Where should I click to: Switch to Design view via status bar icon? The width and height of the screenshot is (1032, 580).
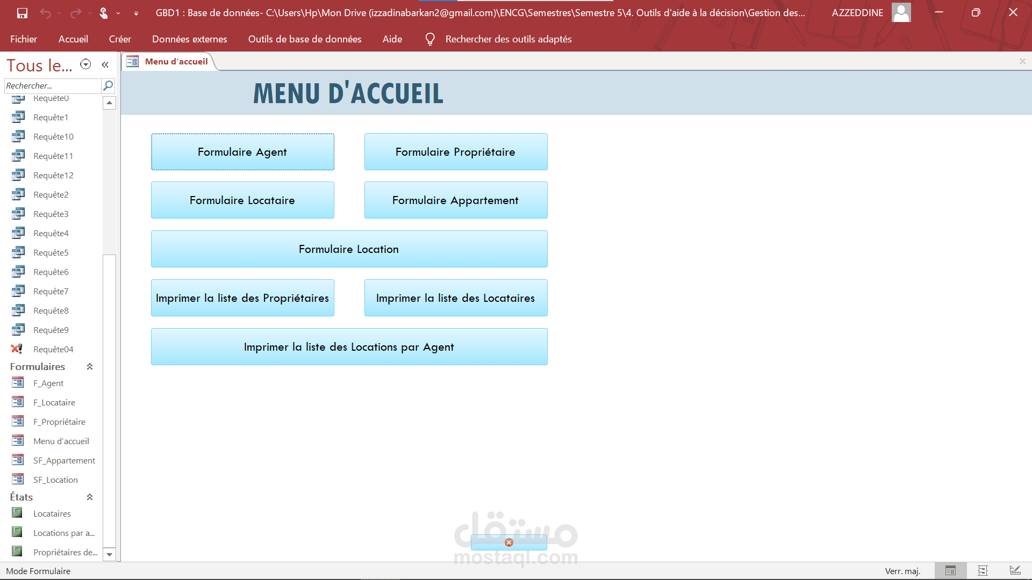coord(1015,570)
